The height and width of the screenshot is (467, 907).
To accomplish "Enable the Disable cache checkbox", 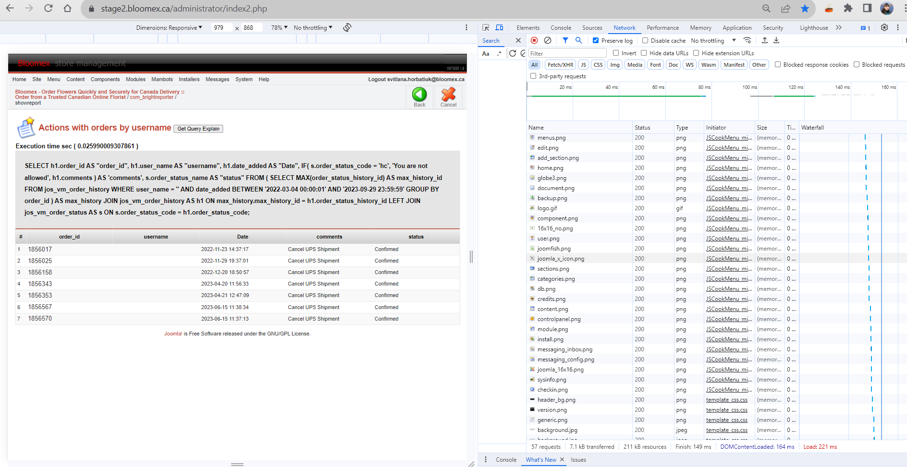I will [x=645, y=41].
